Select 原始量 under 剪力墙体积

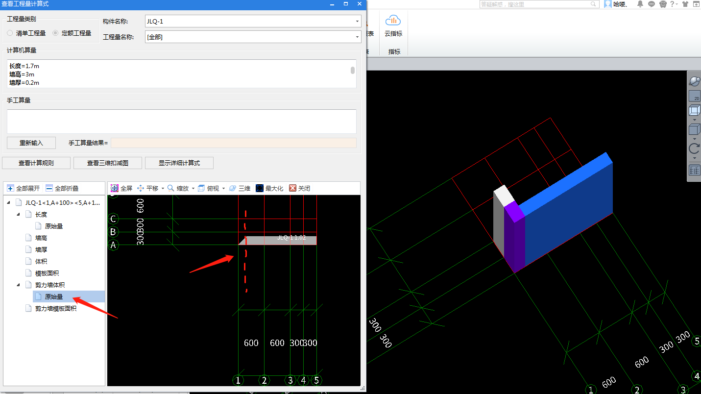54,296
